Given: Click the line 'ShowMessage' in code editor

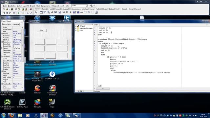Looking at the screenshot, I should tap(142, 72).
